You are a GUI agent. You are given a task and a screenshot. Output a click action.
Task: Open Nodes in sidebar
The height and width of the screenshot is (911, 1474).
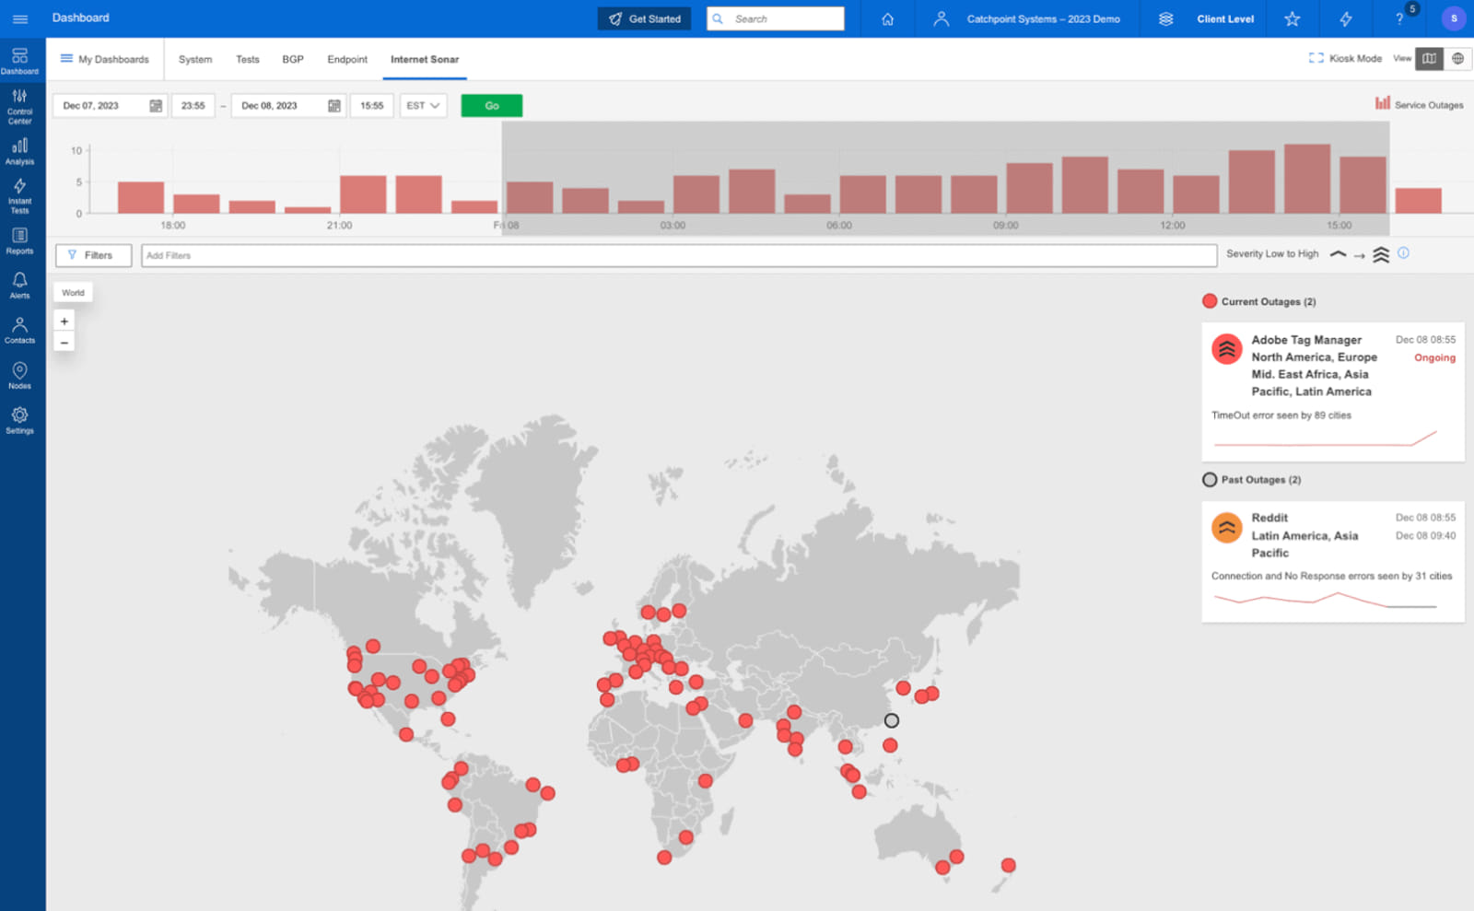click(19, 376)
